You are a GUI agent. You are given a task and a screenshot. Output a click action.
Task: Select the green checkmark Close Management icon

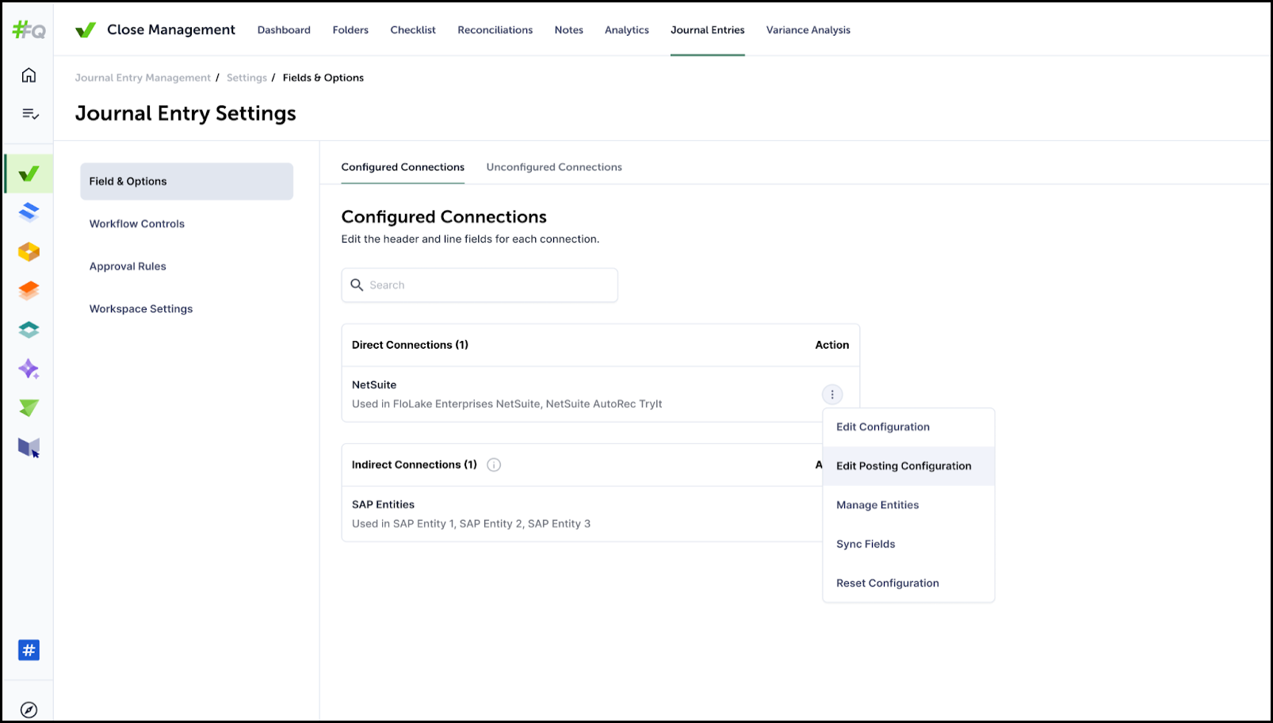[x=29, y=174]
